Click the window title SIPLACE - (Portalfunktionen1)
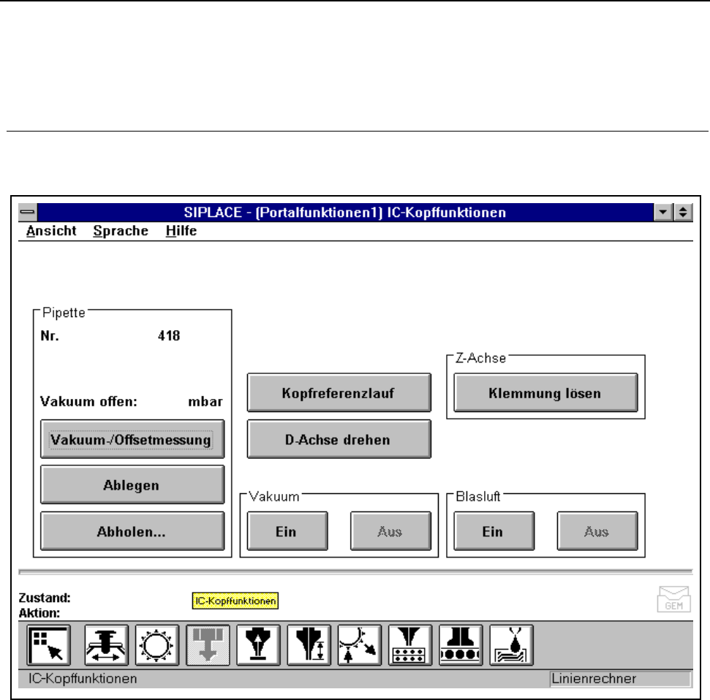Screen dimensions: 710x700 (283, 212)
